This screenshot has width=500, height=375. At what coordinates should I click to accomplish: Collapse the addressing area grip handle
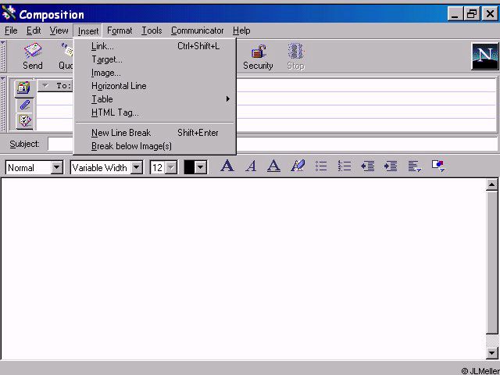pyautogui.click(x=3, y=104)
